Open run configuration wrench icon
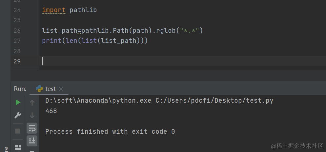 tap(18, 115)
